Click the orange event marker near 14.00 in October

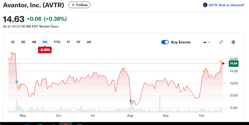point(204,72)
